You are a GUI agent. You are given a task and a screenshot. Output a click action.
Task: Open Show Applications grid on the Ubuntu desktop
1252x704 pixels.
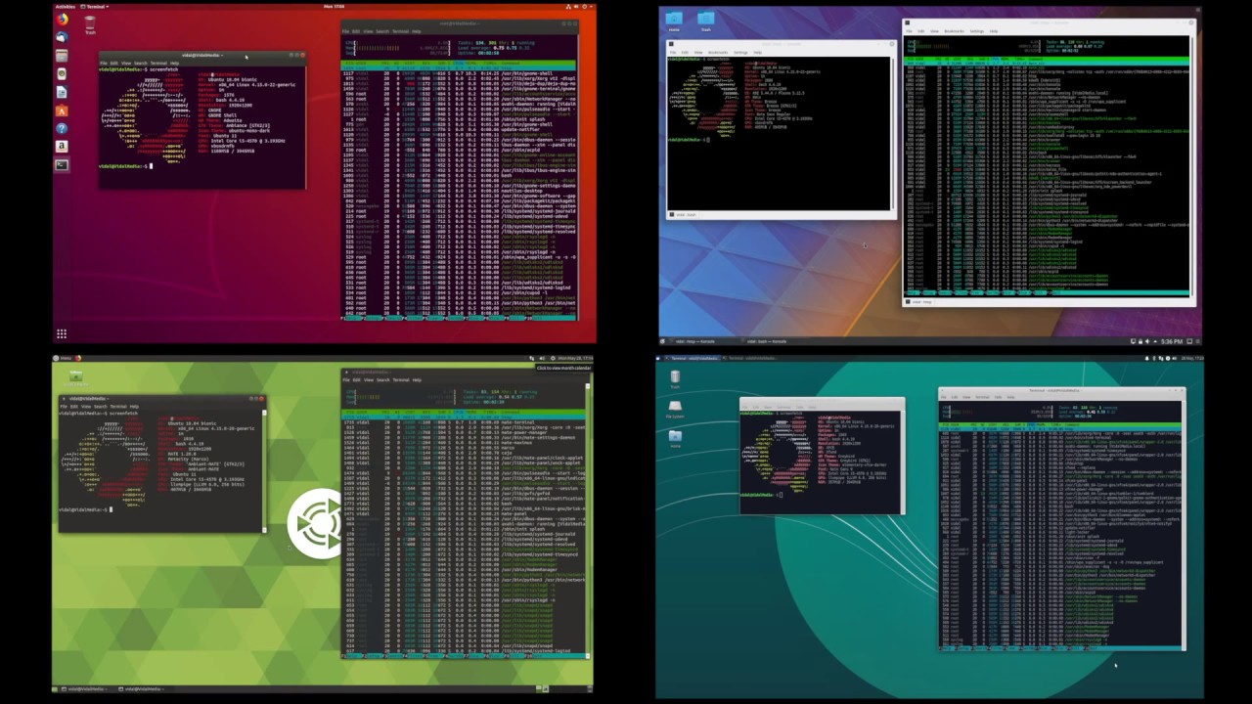click(x=62, y=333)
